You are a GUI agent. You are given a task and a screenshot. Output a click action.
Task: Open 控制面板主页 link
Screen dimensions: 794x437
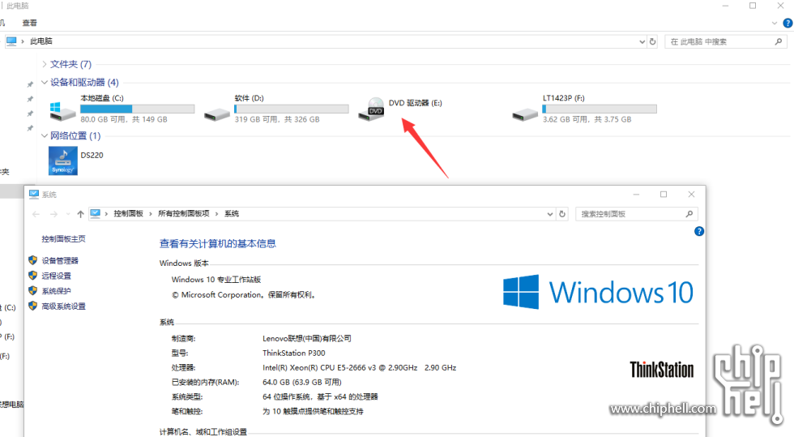coord(63,239)
